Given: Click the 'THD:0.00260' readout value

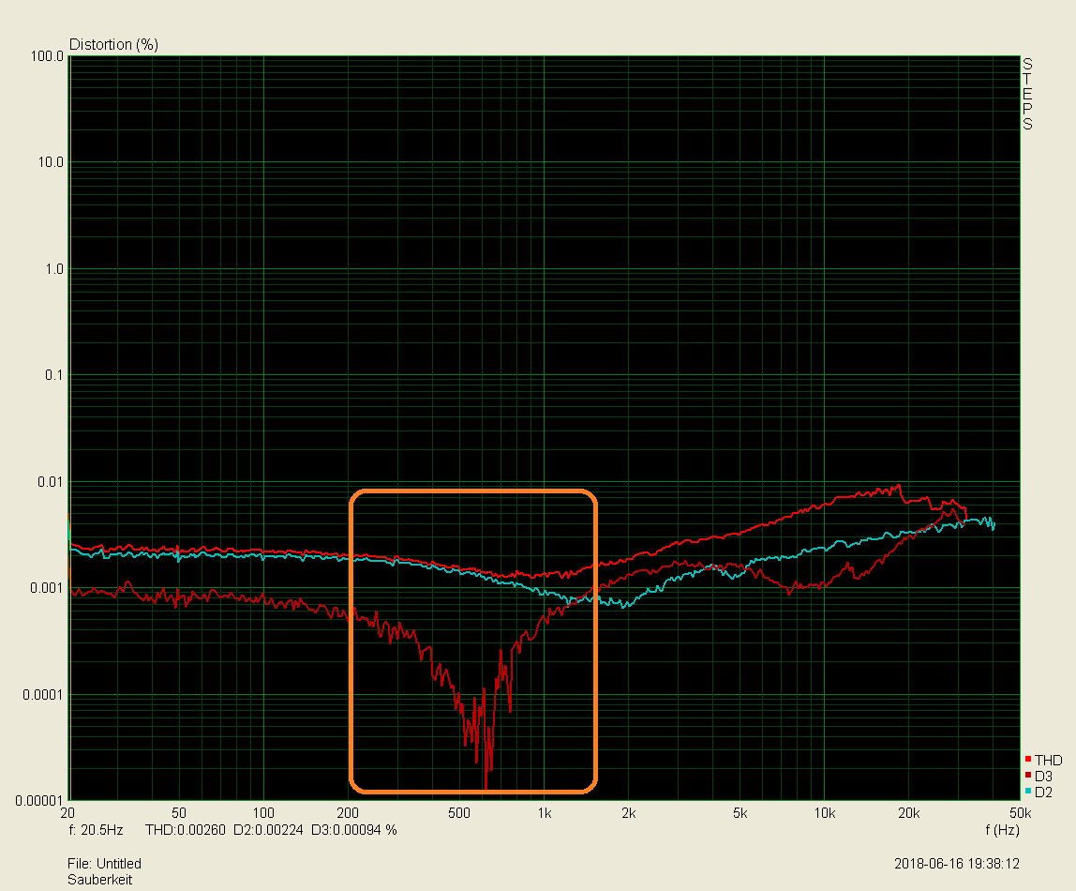Looking at the screenshot, I should 186,830.
